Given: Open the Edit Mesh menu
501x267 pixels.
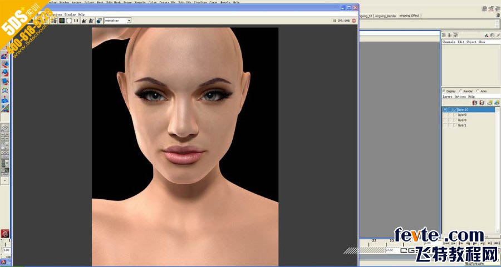Looking at the screenshot, I should (x=114, y=2).
